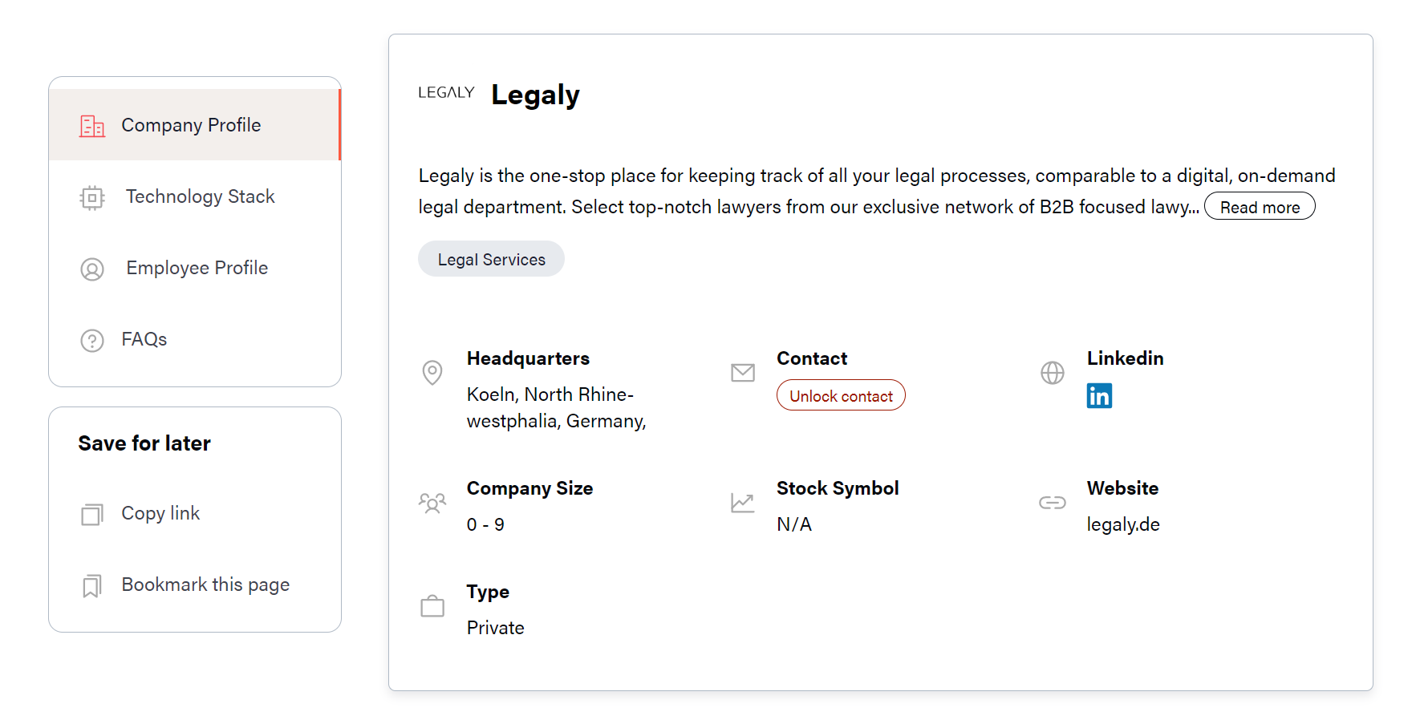Click the Legal Services tag
Image resolution: width=1416 pixels, height=724 pixels.
[491, 259]
